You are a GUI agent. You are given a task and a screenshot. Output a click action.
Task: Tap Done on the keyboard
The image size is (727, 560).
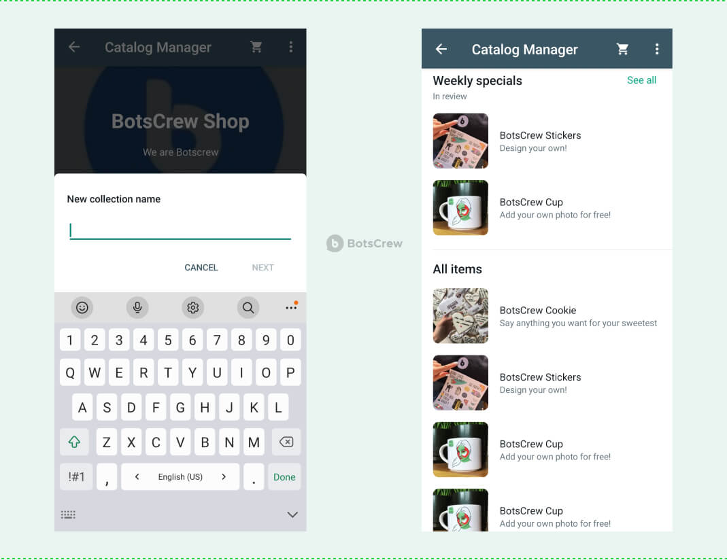coord(284,477)
